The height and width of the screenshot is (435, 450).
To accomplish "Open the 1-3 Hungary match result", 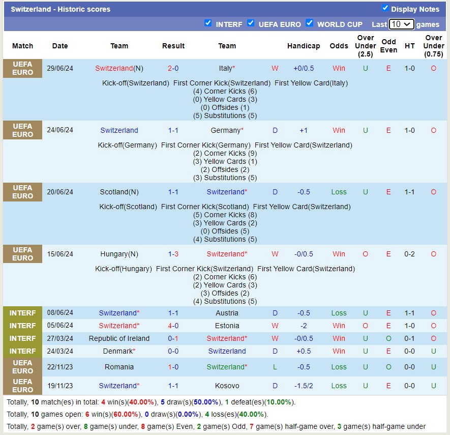I will (173, 254).
